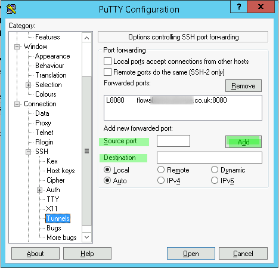This screenshot has height=268, width=279.
Task: Collapse the Window tree node
Action: click(17, 47)
